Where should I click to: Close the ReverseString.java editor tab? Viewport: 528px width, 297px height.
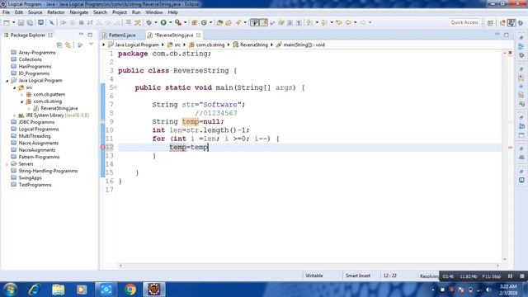[x=198, y=35]
